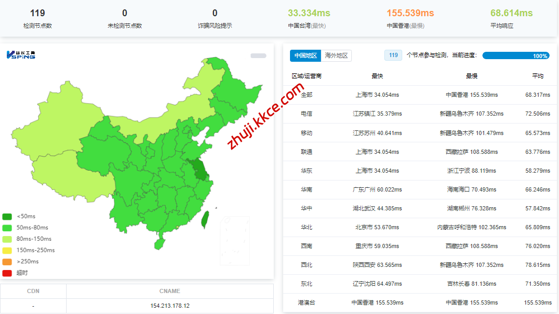Click the 119 node count badge
The width and height of the screenshot is (559, 314).
[x=393, y=55]
